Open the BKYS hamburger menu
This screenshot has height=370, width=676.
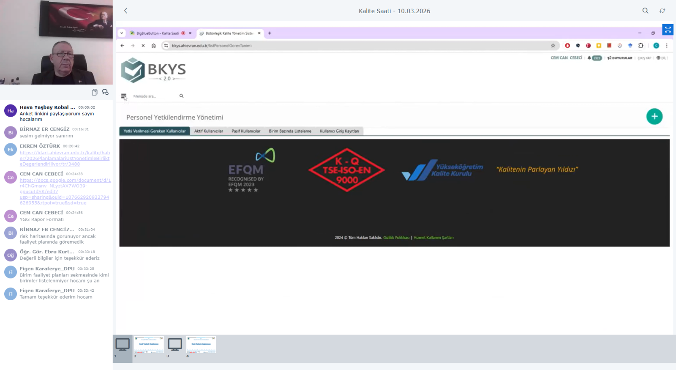coord(123,96)
